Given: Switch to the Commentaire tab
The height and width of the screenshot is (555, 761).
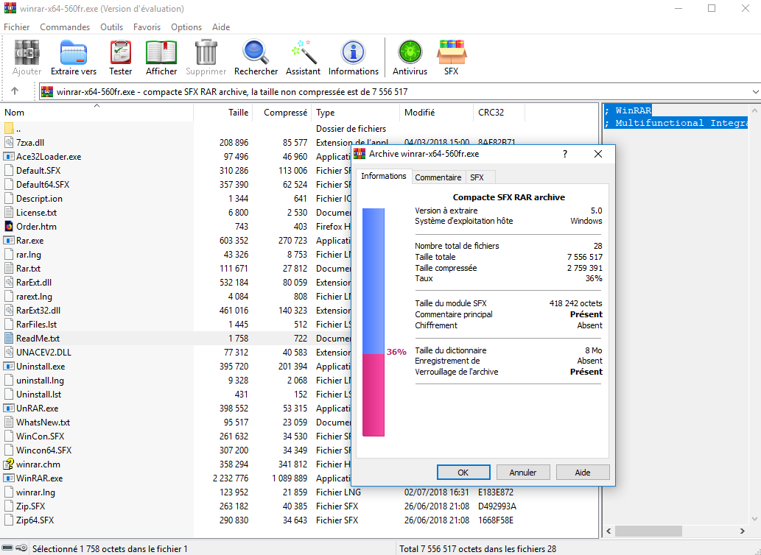Looking at the screenshot, I should (438, 177).
